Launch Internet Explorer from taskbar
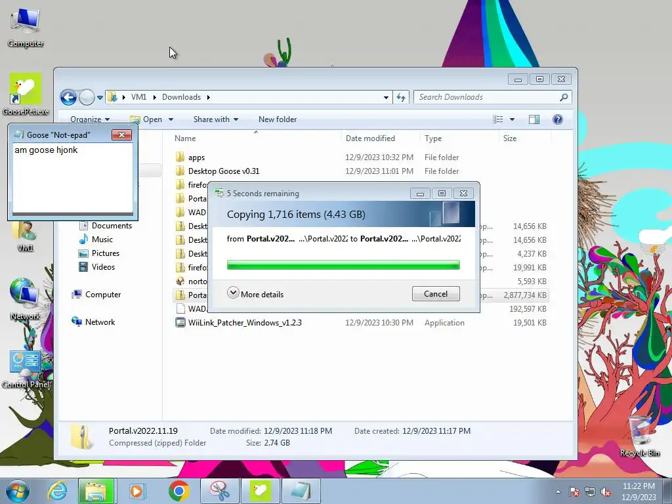Image resolution: width=672 pixels, height=504 pixels. pyautogui.click(x=57, y=491)
